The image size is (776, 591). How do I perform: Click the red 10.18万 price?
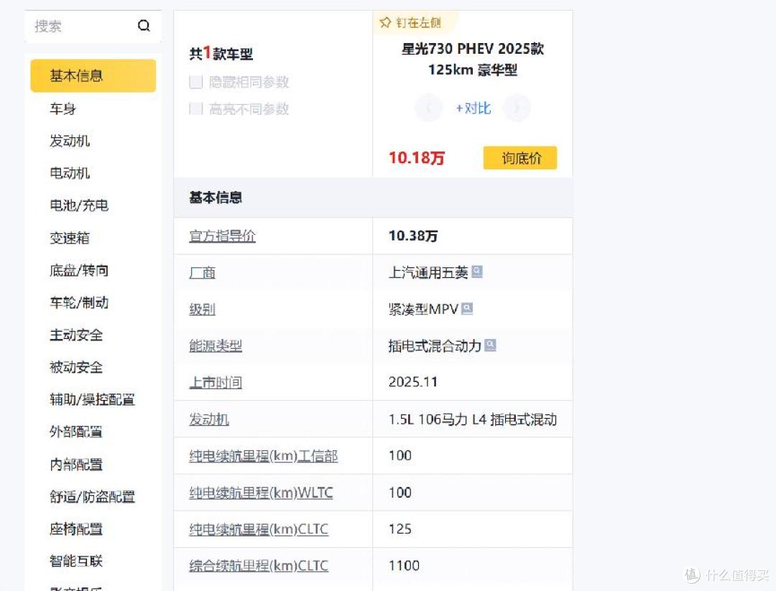coord(417,158)
